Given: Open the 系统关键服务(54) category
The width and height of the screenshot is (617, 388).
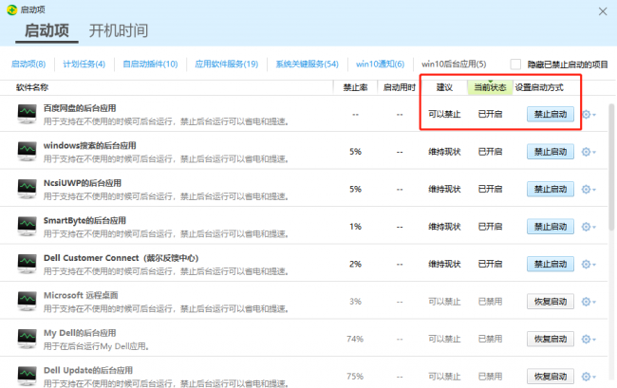Looking at the screenshot, I should pyautogui.click(x=307, y=65).
